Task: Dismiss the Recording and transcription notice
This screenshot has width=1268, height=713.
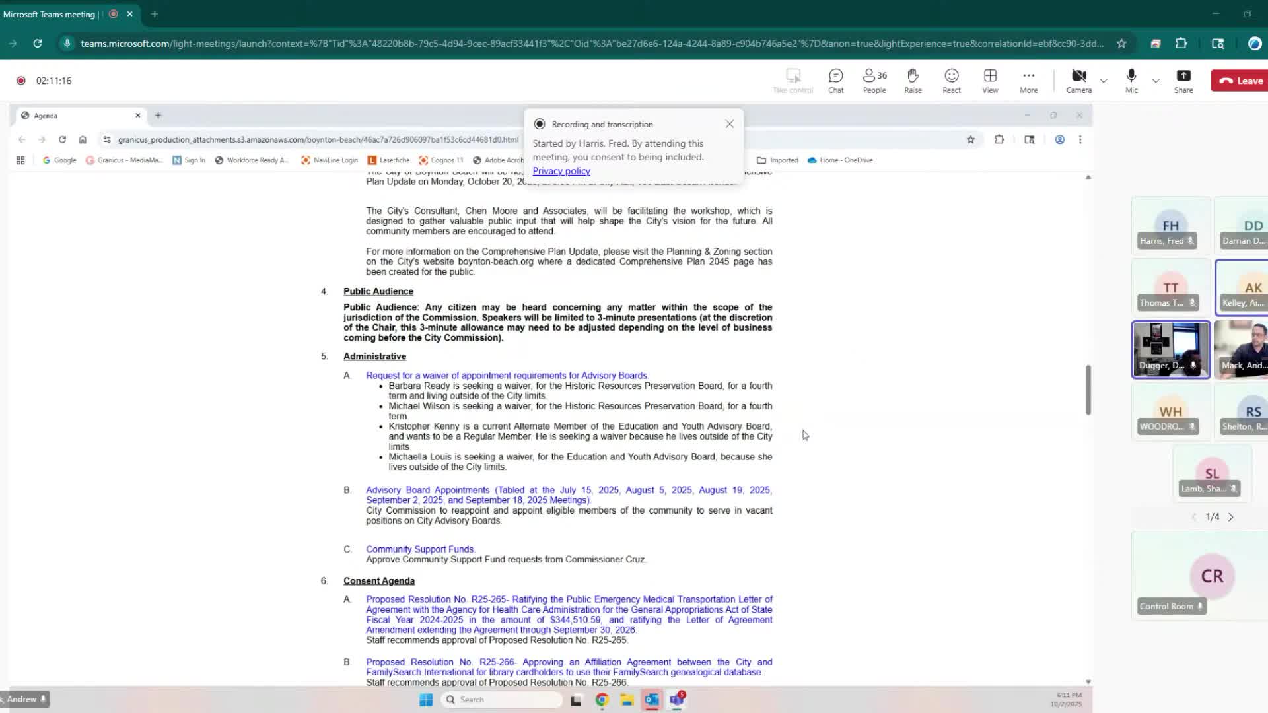Action: [x=729, y=124]
